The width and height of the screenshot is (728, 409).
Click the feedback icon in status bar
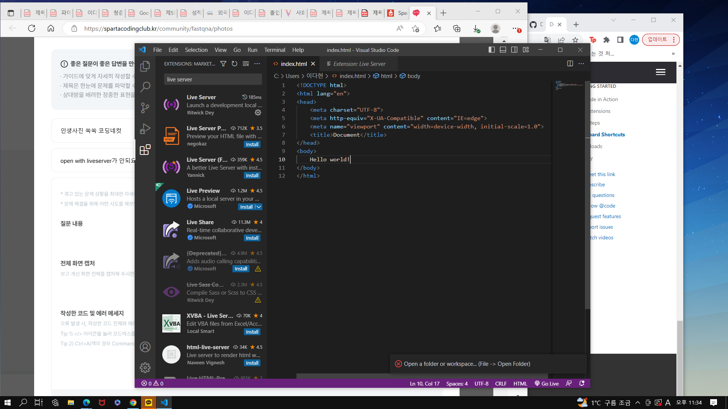[569, 383]
